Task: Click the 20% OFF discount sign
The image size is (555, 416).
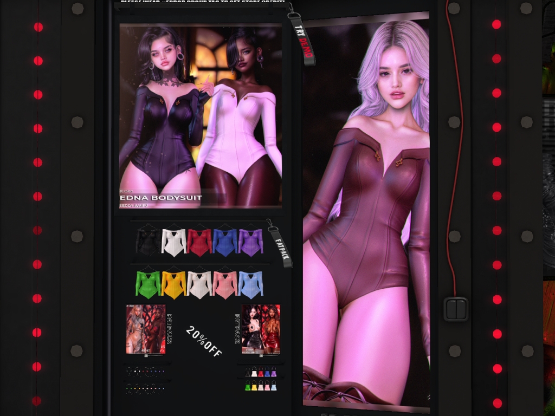Action: [x=204, y=341]
